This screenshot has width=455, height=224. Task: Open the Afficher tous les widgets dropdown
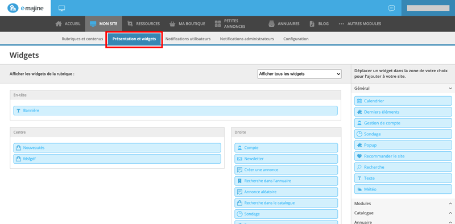[x=300, y=74]
